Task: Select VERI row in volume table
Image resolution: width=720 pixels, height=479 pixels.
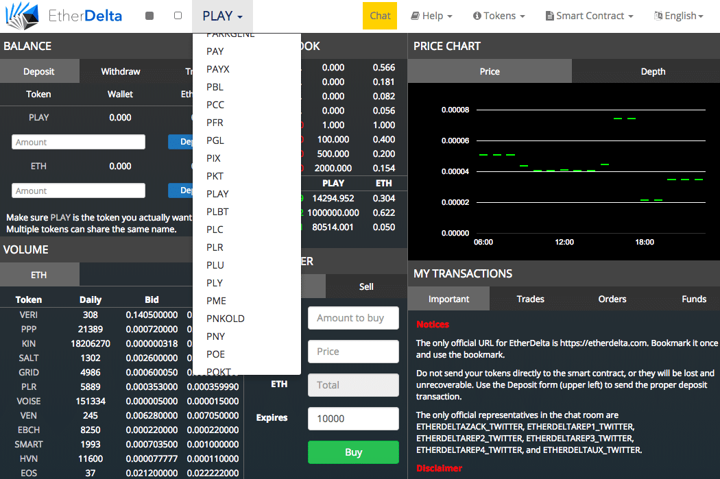Action: [x=121, y=315]
